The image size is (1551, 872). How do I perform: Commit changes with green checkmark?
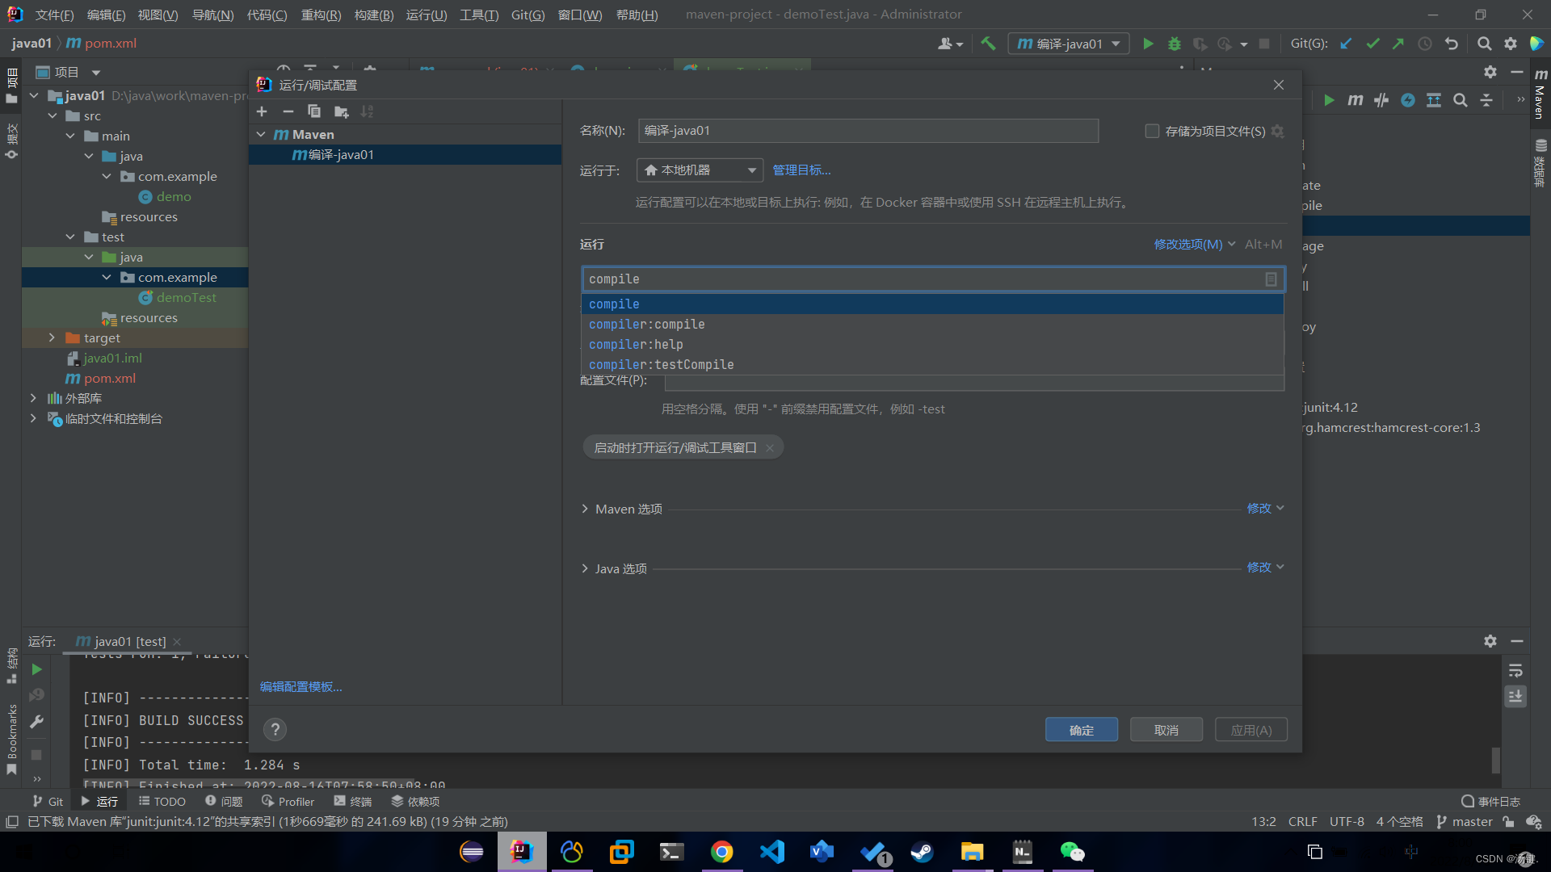(x=1372, y=44)
